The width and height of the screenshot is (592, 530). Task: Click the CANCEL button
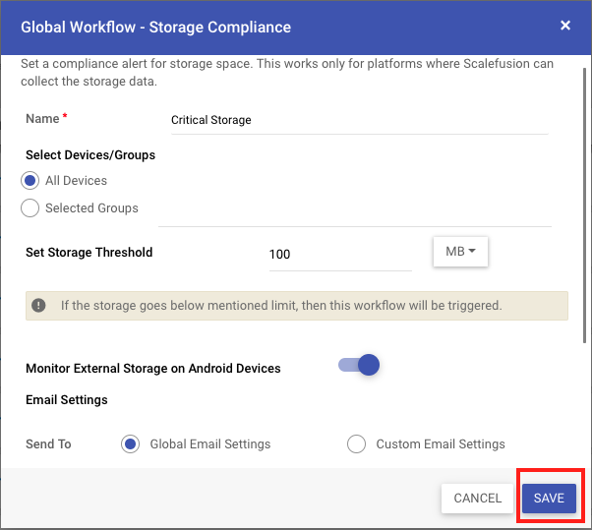[x=478, y=499]
